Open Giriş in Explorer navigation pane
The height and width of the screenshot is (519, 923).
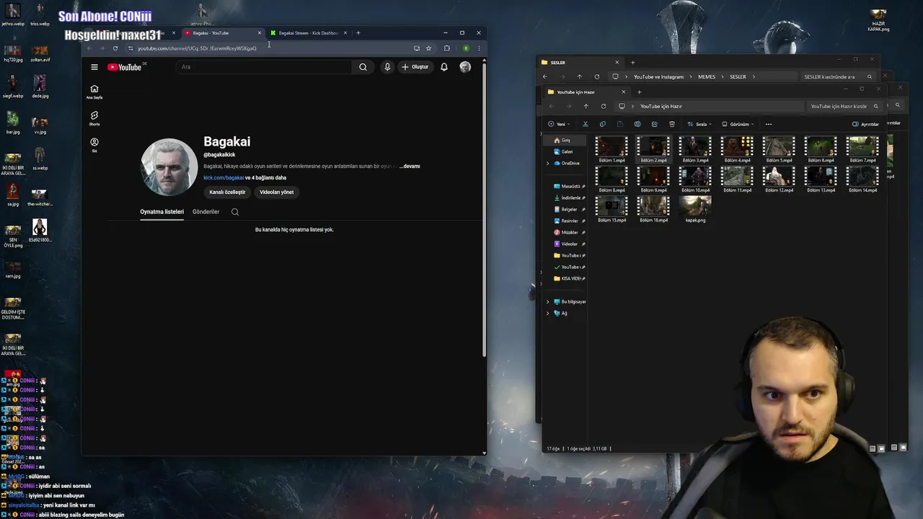point(566,141)
